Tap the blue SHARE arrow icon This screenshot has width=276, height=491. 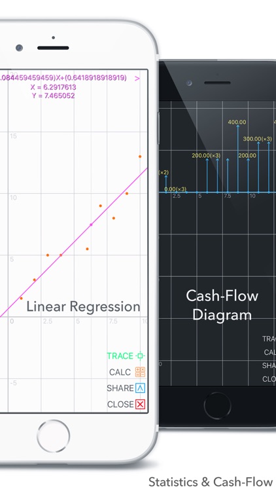pyautogui.click(x=140, y=388)
